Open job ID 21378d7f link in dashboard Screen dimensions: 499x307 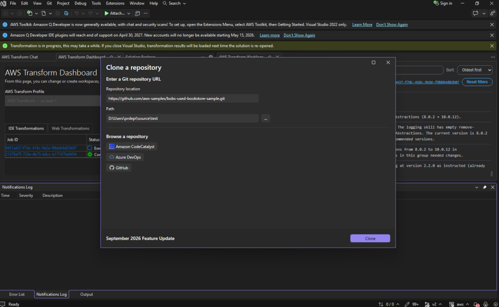[41, 154]
